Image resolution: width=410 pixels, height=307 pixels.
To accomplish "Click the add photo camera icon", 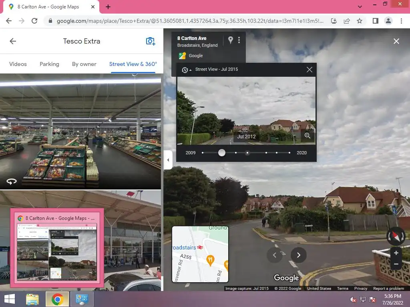I will (x=151, y=41).
